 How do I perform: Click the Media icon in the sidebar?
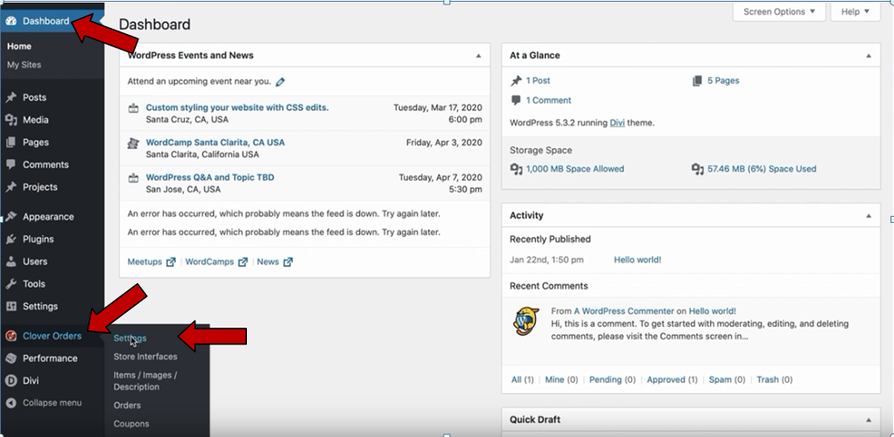tap(11, 120)
